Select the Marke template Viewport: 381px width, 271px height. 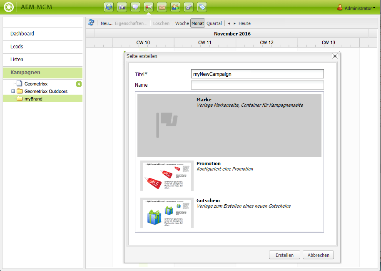pyautogui.click(x=229, y=125)
